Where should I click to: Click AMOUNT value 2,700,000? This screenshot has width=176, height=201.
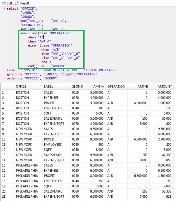164,139
